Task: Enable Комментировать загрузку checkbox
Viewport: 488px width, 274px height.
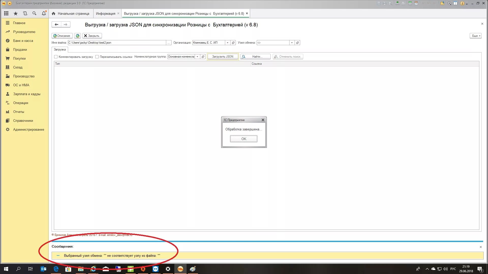Action: click(x=56, y=57)
